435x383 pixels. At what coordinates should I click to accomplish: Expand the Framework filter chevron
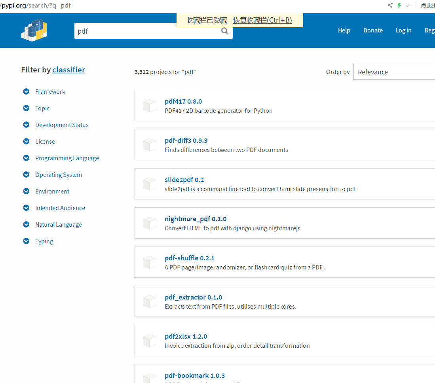26,91
